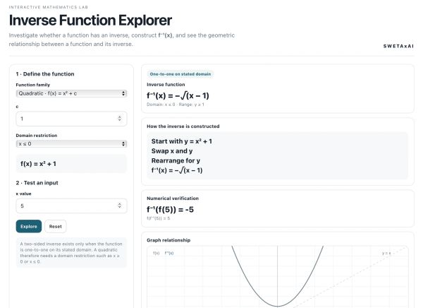The width and height of the screenshot is (423, 308).
Task: Click the Inverse Function Explorer heading
Action: (x=90, y=20)
